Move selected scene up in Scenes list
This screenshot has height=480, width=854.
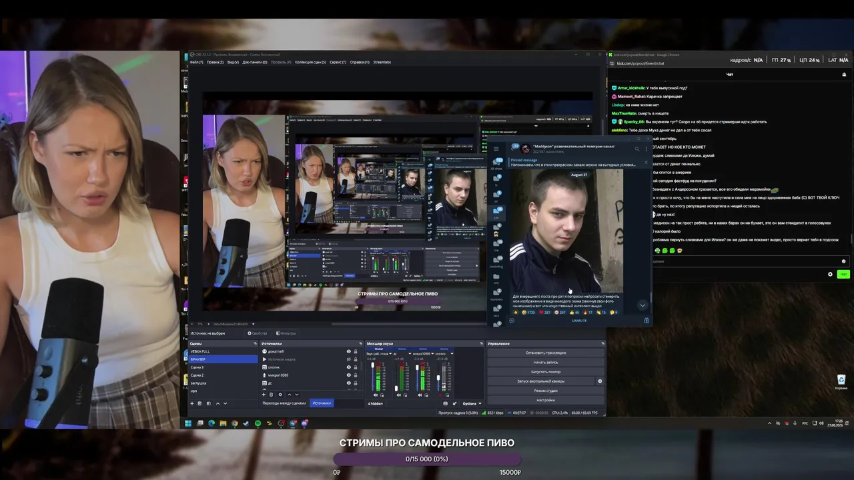(x=217, y=403)
